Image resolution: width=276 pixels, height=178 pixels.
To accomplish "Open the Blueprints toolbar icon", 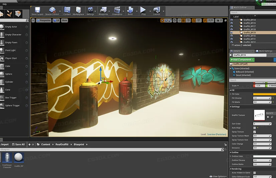I will pyautogui.click(x=103, y=11).
